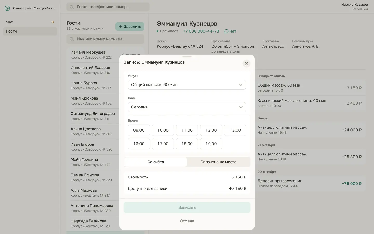Open the Чат section in the sidebar
This screenshot has width=374, height=234.
30,22
